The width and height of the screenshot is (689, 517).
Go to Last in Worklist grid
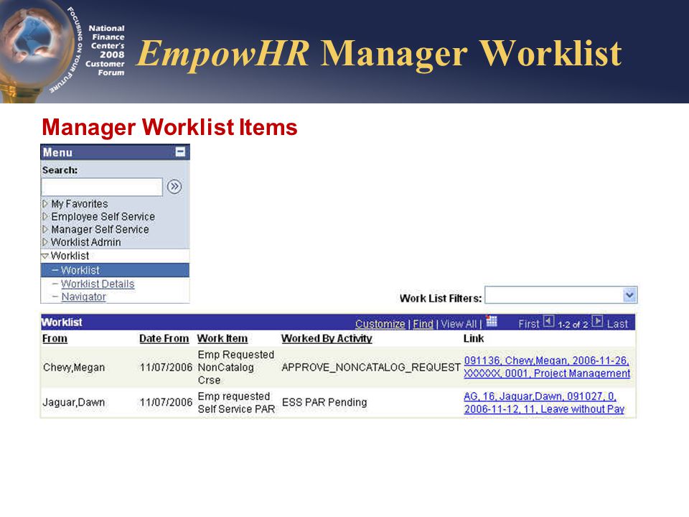coord(617,324)
